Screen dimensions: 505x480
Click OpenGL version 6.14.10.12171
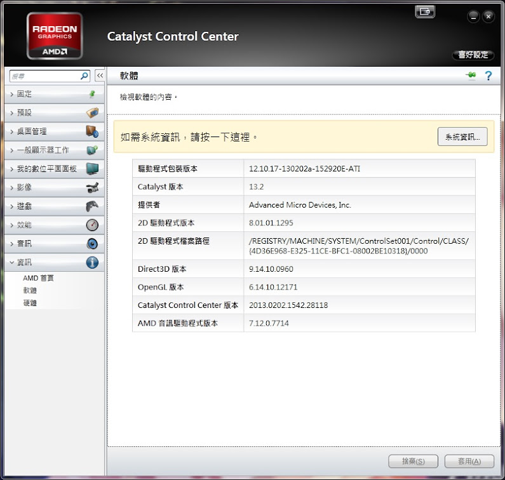[x=273, y=287]
